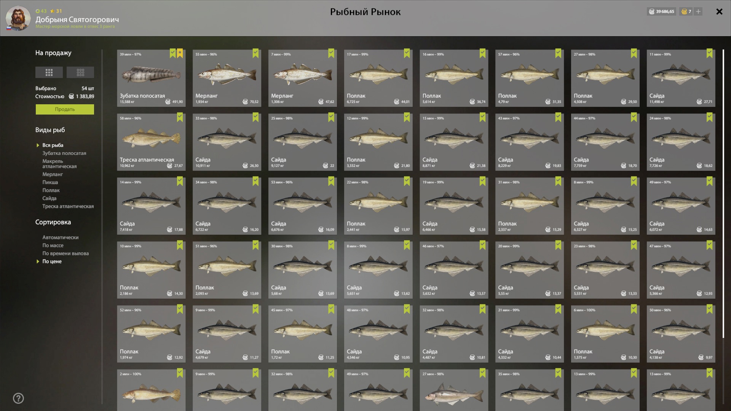Switch to large grid view icon
Screen dimensions: 731x411
click(49, 72)
